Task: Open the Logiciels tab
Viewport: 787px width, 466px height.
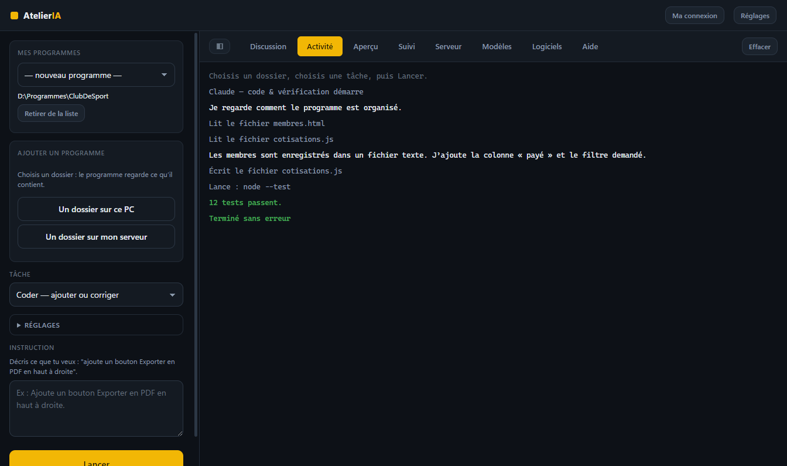Action: pyautogui.click(x=547, y=46)
